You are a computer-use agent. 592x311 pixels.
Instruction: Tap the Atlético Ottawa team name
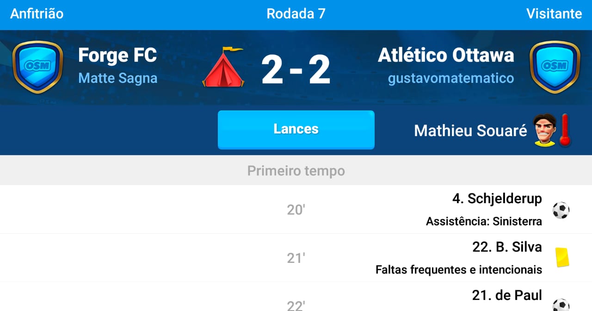446,56
